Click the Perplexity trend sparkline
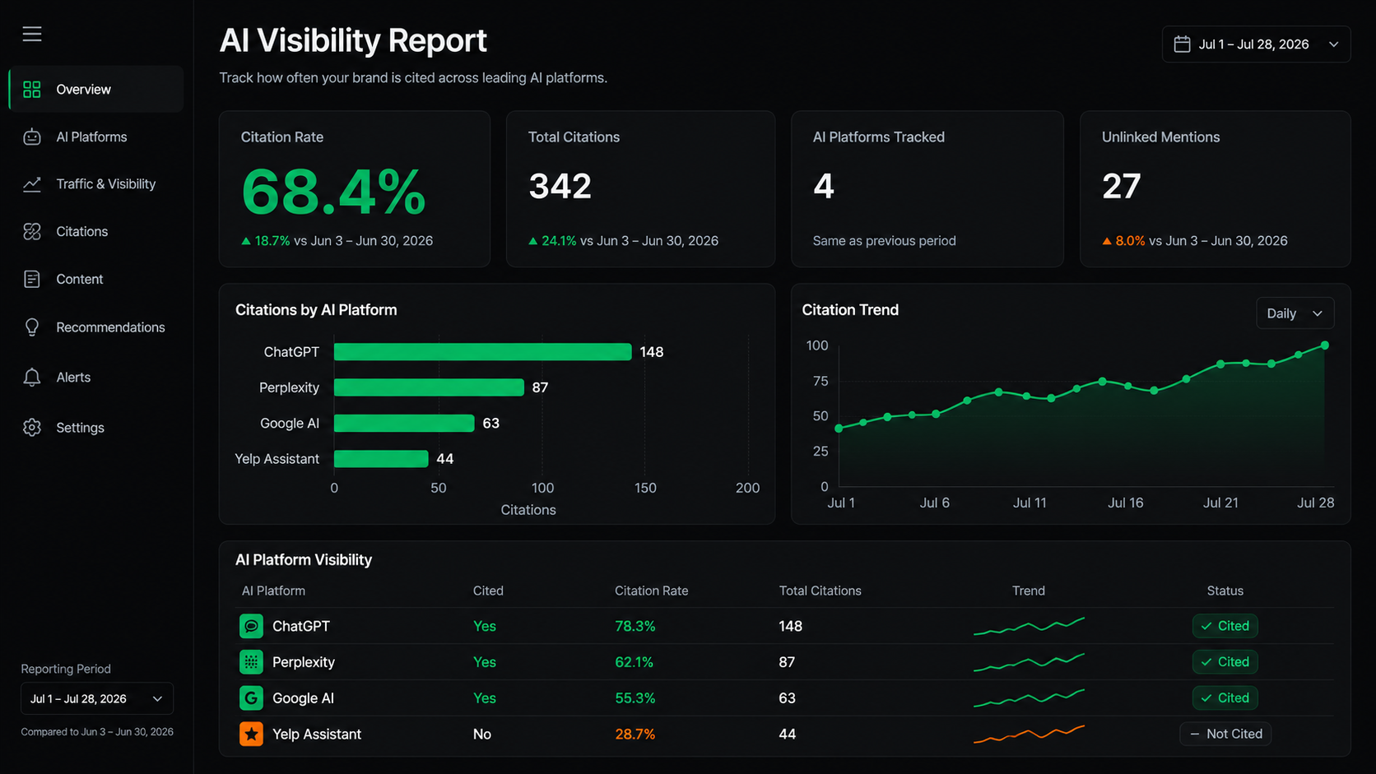 pos(1029,662)
